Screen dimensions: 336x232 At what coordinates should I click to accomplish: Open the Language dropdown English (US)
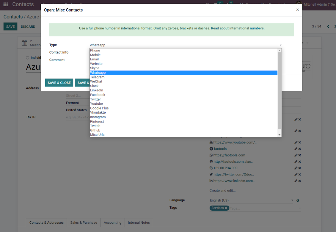click(x=251, y=200)
